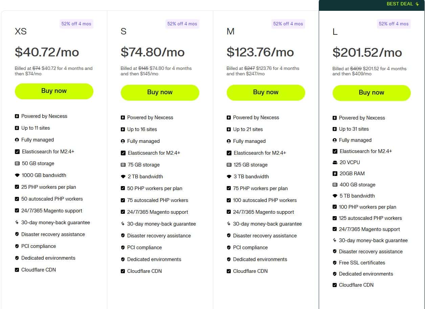Click the $123.76/mo price heading
The height and width of the screenshot is (309, 425).
(260, 52)
